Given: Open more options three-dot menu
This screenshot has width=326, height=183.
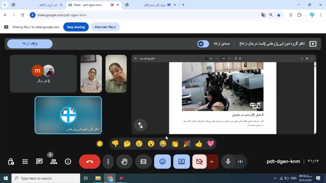Looking at the screenshot, I should 108,162.
